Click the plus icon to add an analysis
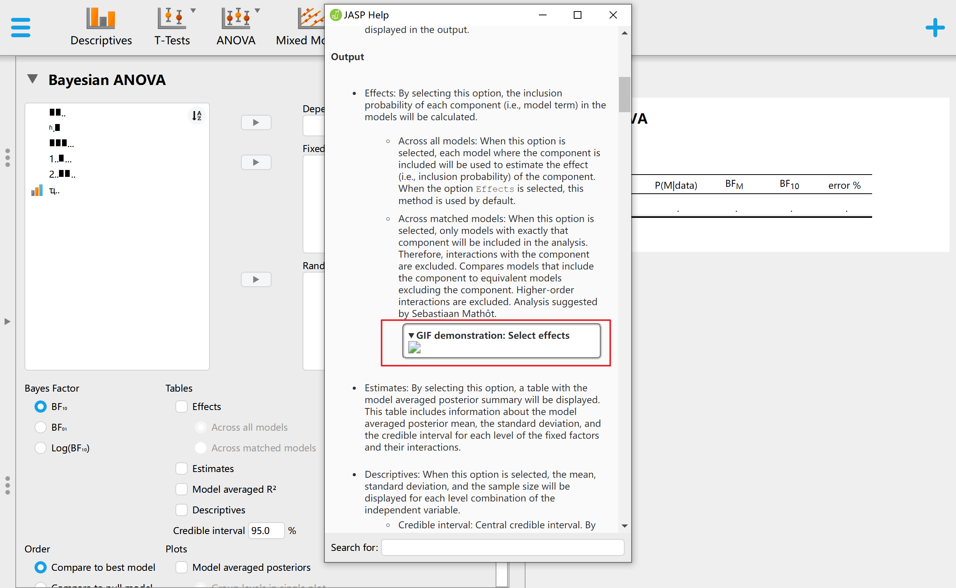The height and width of the screenshot is (588, 956). 935,27
